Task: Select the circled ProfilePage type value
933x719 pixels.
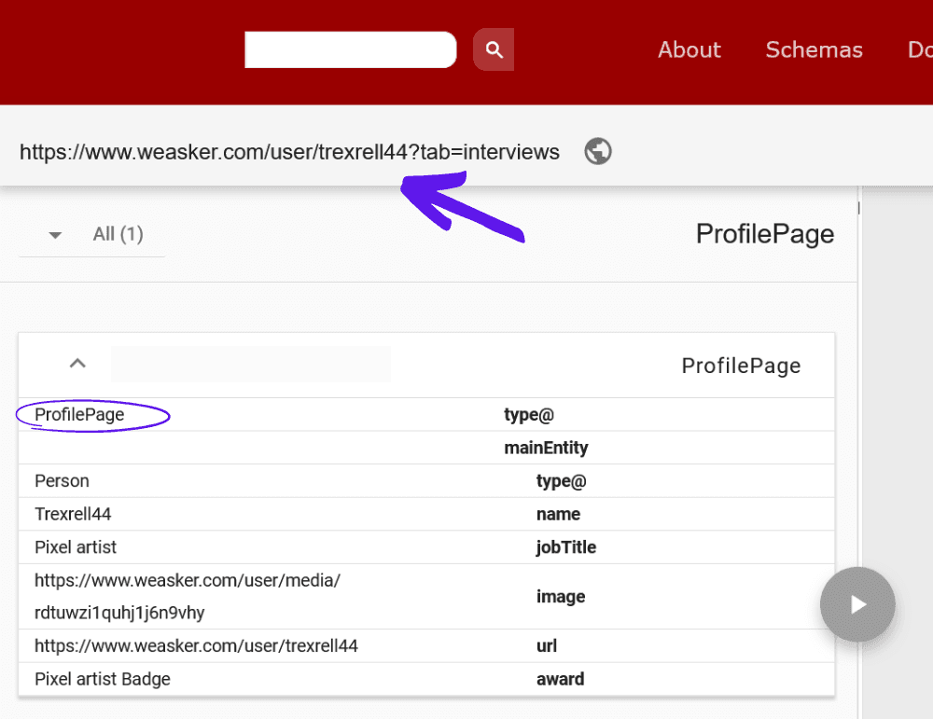Action: (x=79, y=414)
